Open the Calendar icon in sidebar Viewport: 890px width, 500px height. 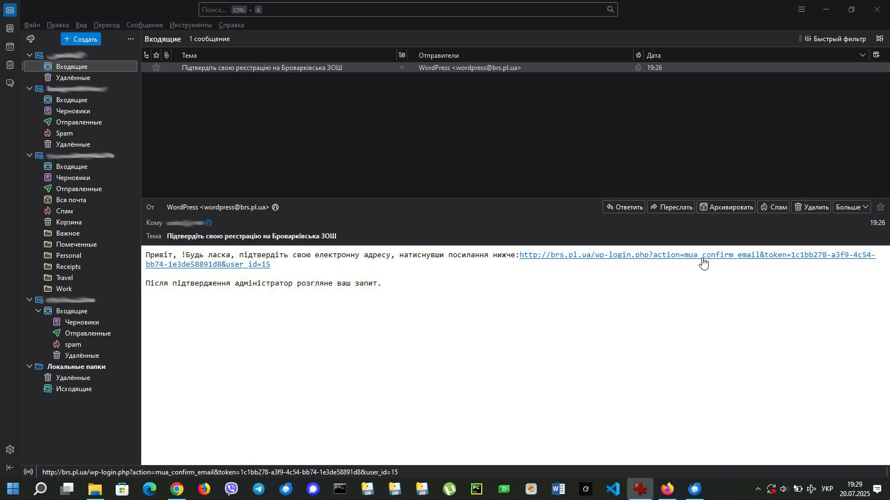[10, 47]
